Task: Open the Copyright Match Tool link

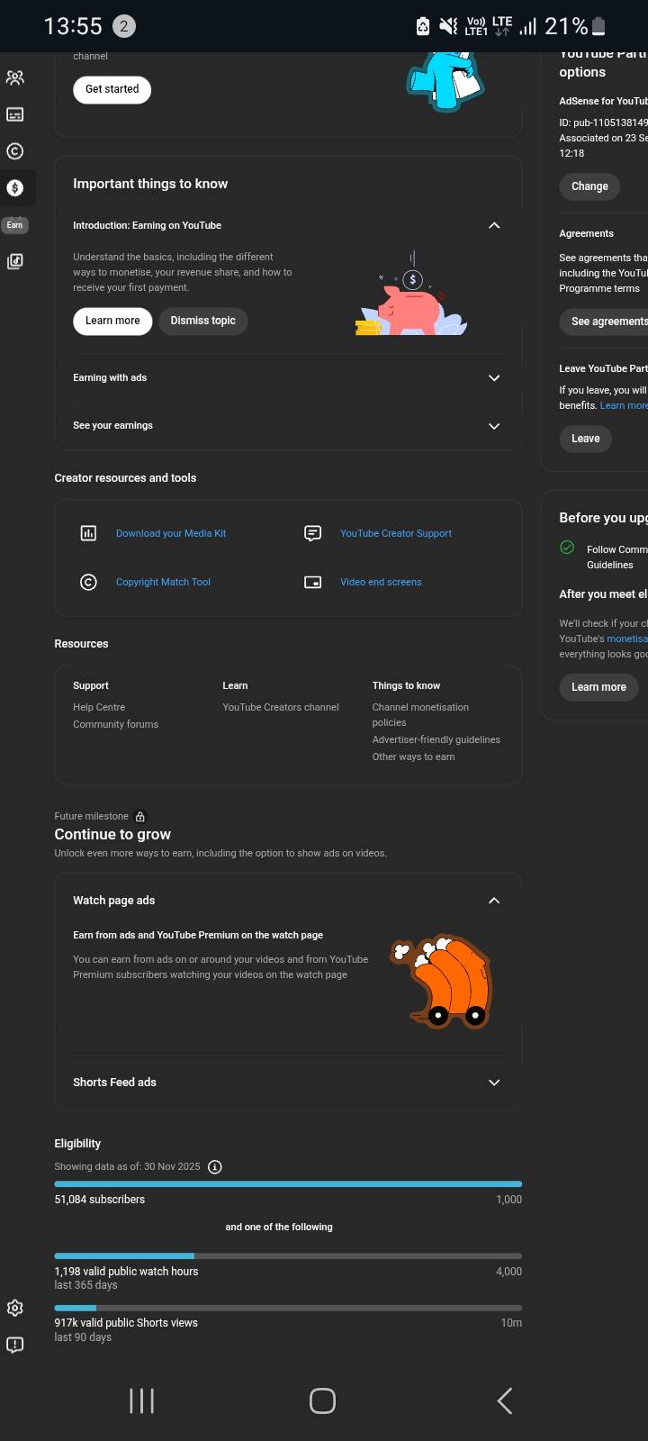Action: pos(163,582)
